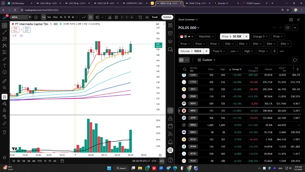Viewport: 305px width, 172px height.
Task: Select the 15m timeframe
Action: point(55,17)
